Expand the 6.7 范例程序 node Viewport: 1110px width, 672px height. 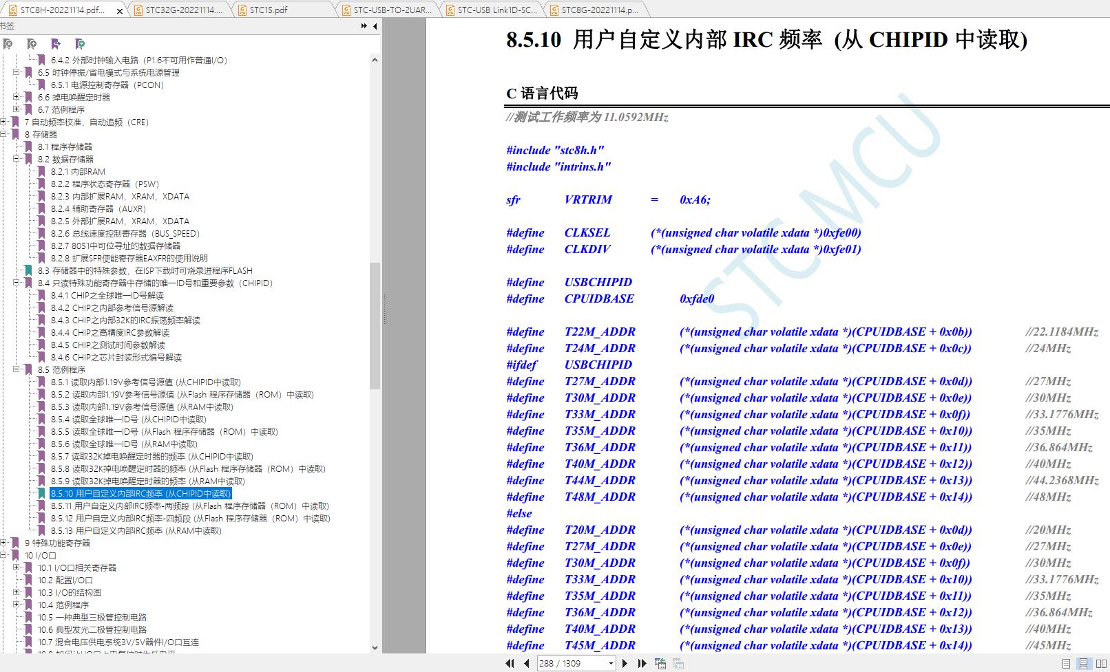tap(17, 109)
